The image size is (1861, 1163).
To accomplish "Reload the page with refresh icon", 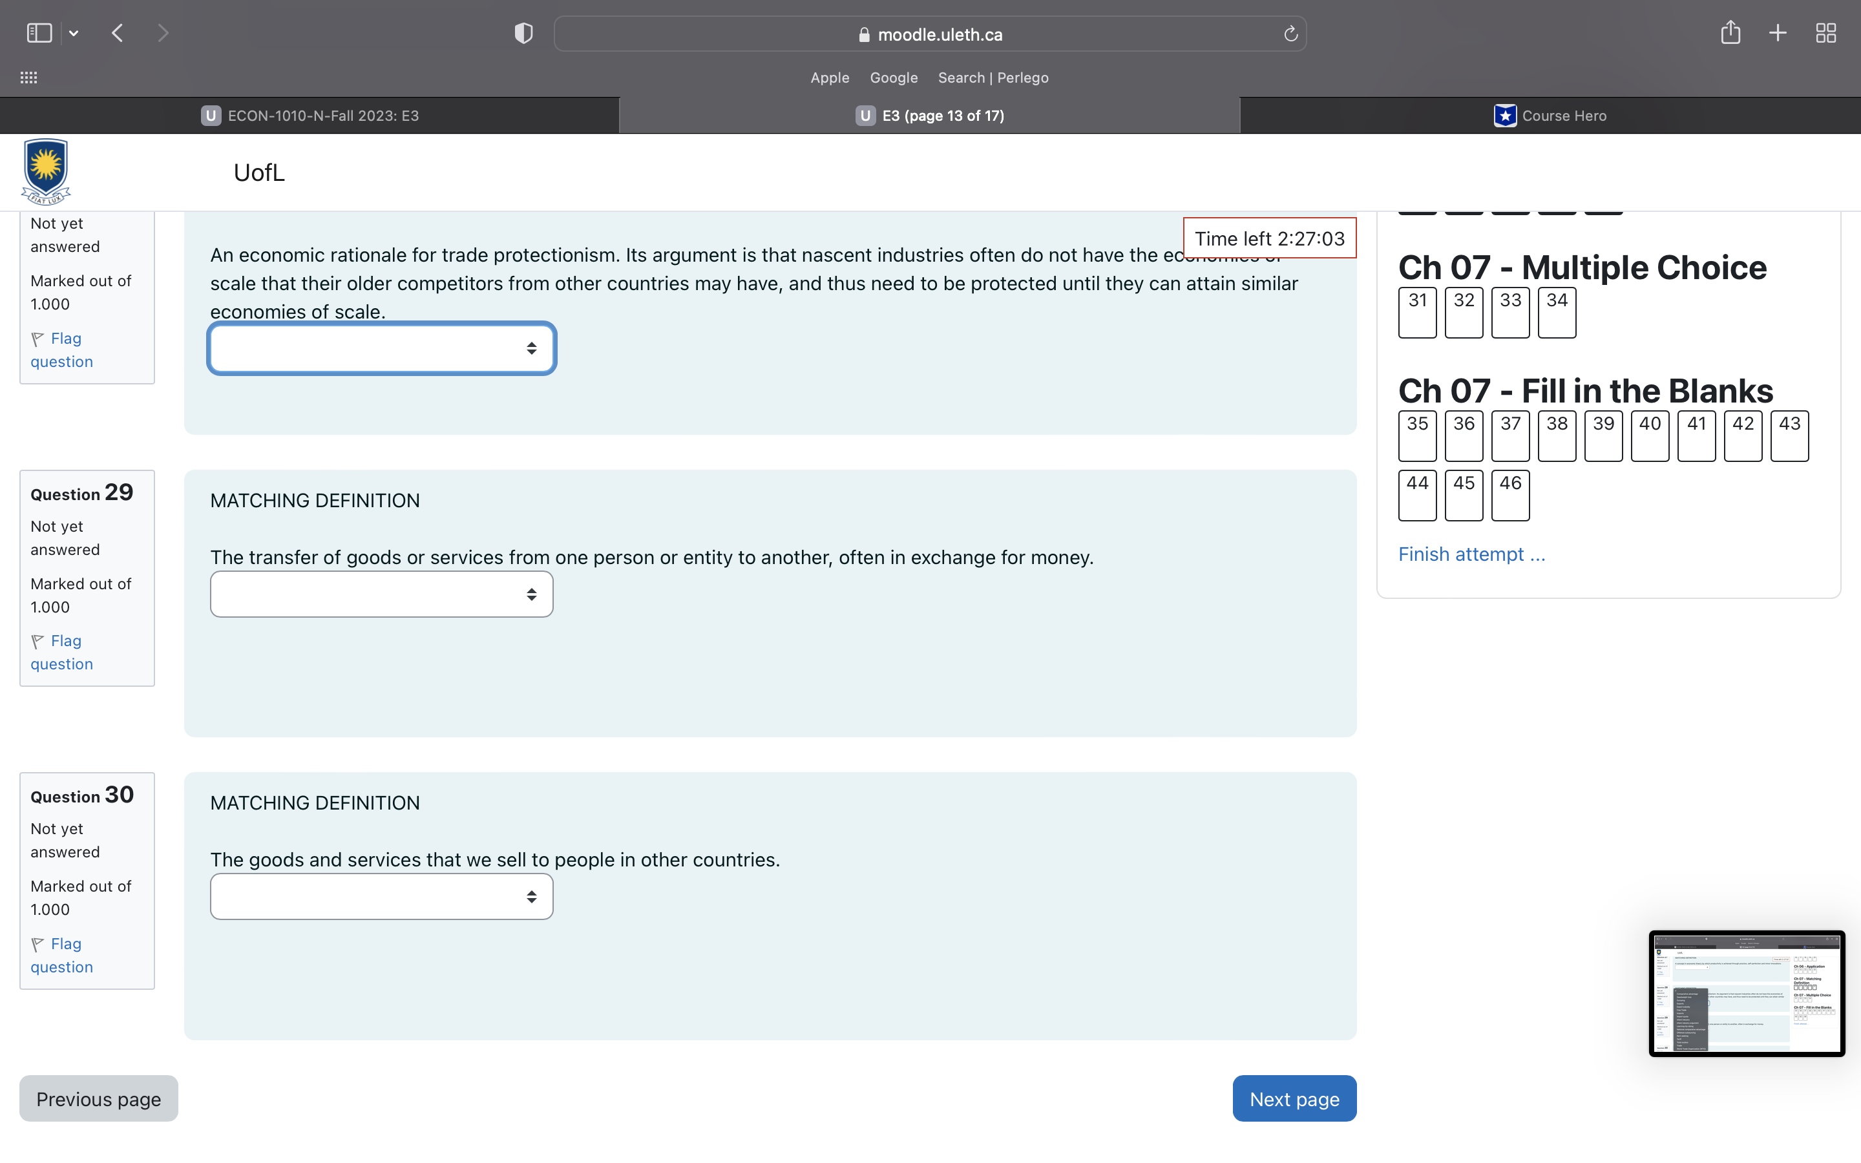I will coord(1290,34).
